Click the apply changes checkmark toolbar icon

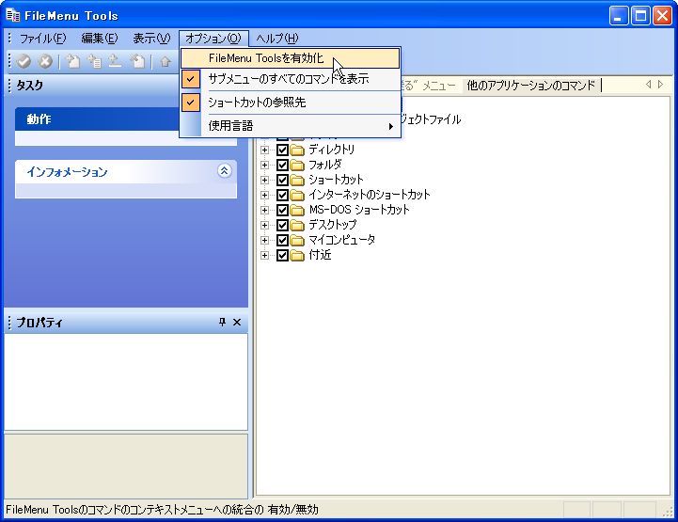tap(24, 61)
